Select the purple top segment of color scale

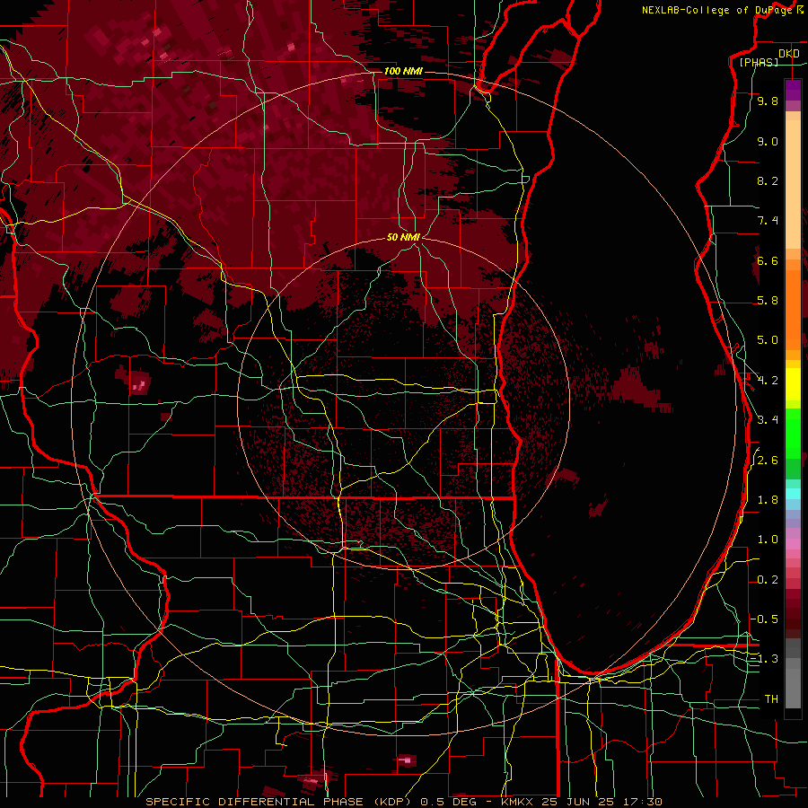coord(793,90)
